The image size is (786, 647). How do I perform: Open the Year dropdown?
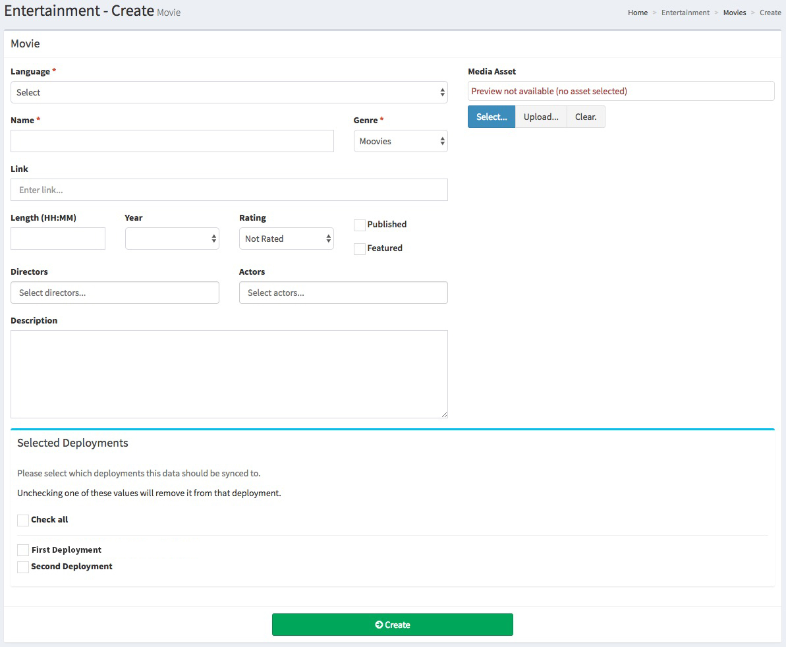click(x=172, y=239)
